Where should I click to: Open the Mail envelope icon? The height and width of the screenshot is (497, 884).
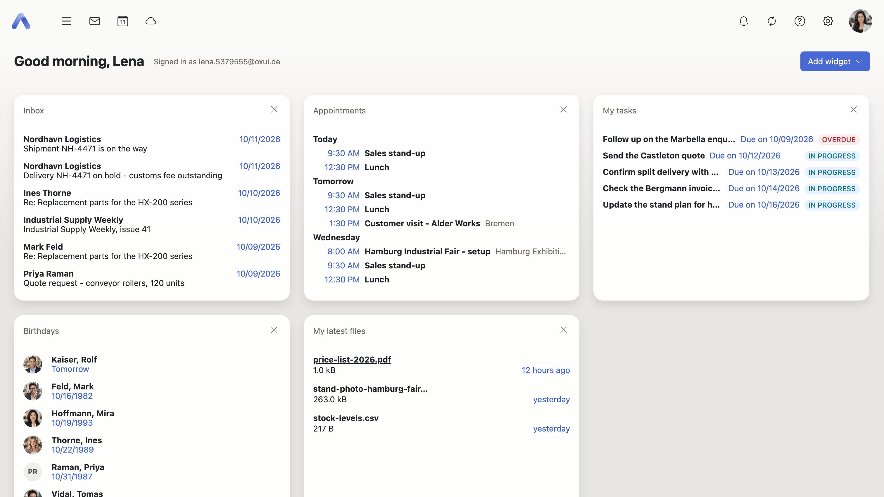tap(95, 21)
